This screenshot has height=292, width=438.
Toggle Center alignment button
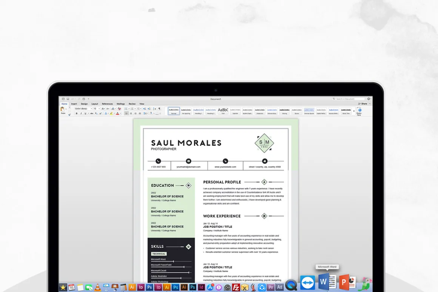pos(131,113)
